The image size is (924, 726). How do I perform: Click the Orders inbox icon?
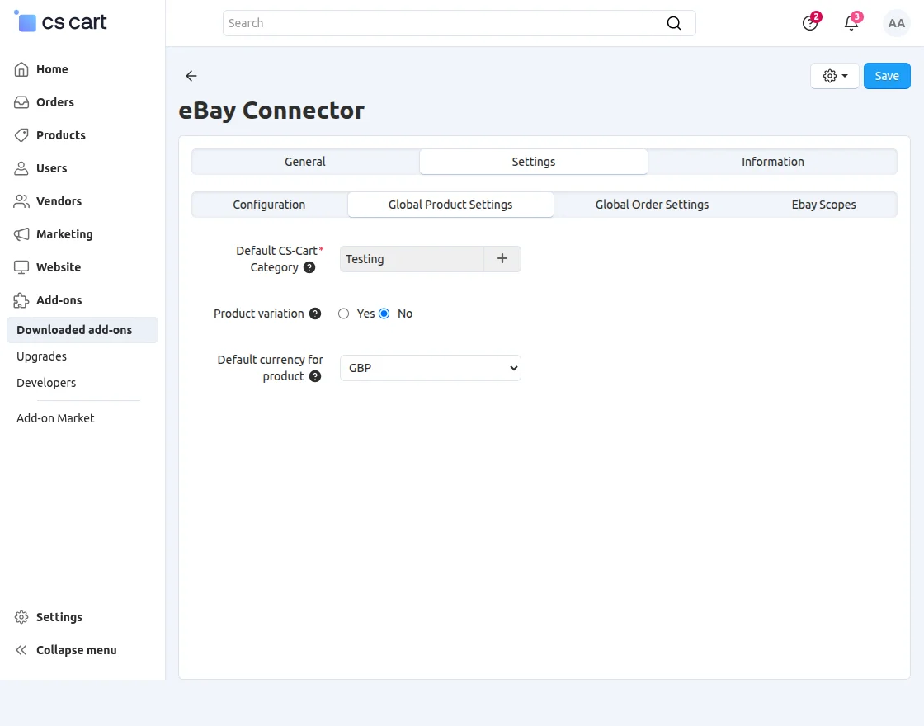(21, 102)
